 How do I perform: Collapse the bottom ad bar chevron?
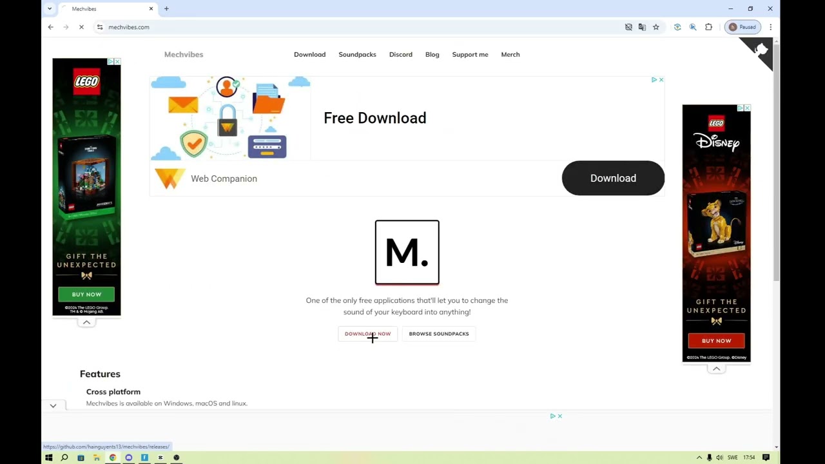(x=53, y=406)
